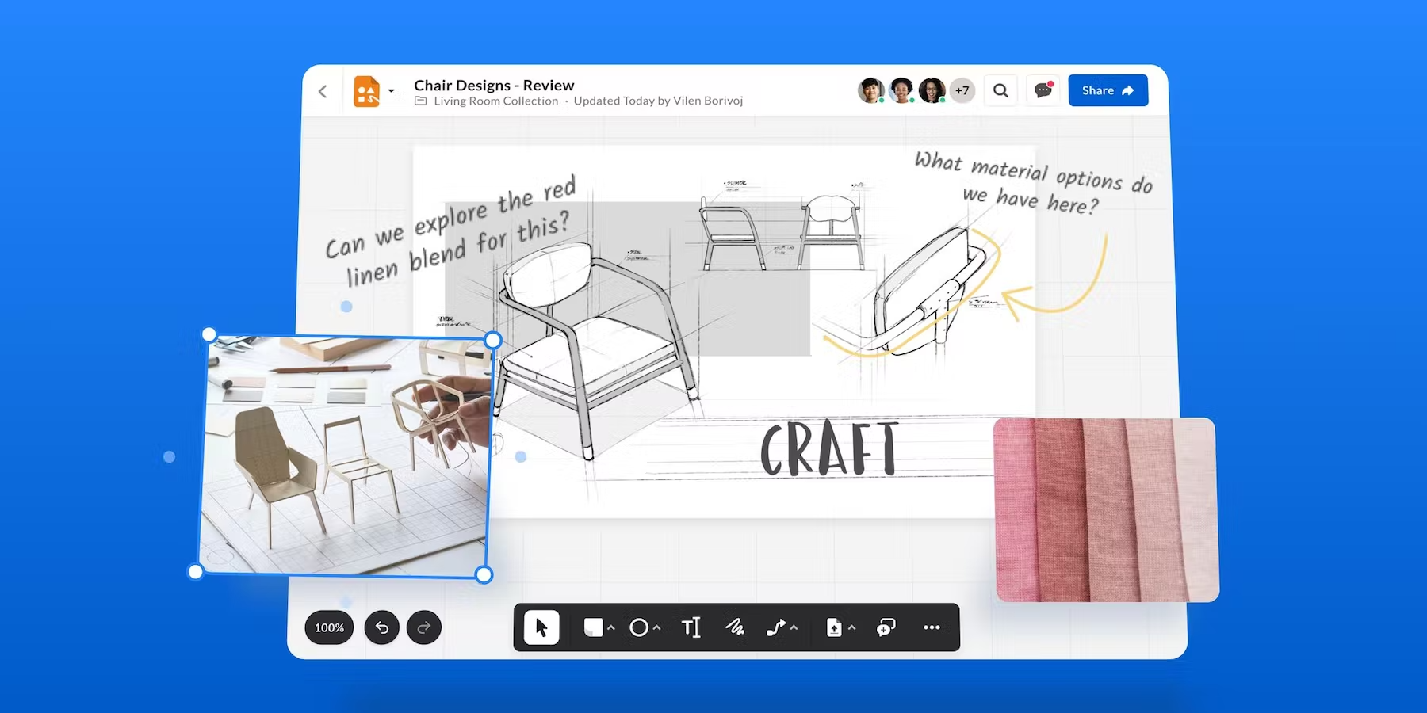
Task: Open Living Room Collection folder link
Action: point(495,101)
